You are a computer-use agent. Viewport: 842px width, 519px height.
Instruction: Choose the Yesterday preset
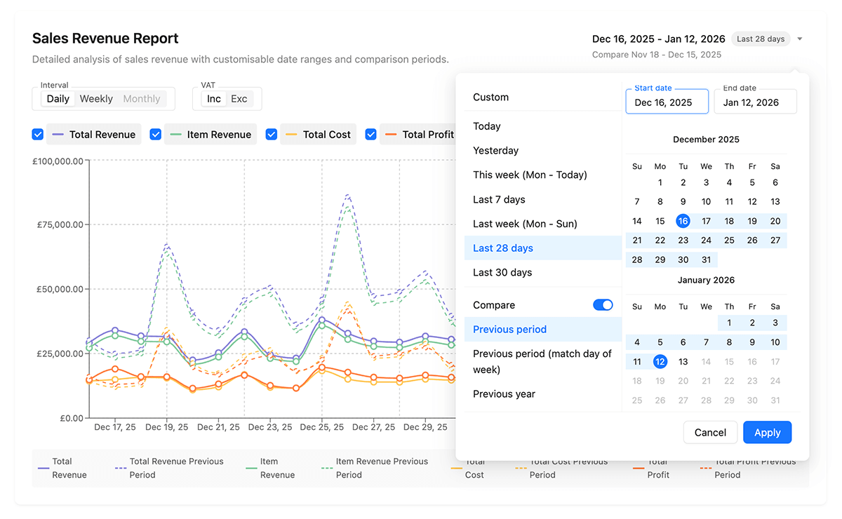(x=495, y=151)
